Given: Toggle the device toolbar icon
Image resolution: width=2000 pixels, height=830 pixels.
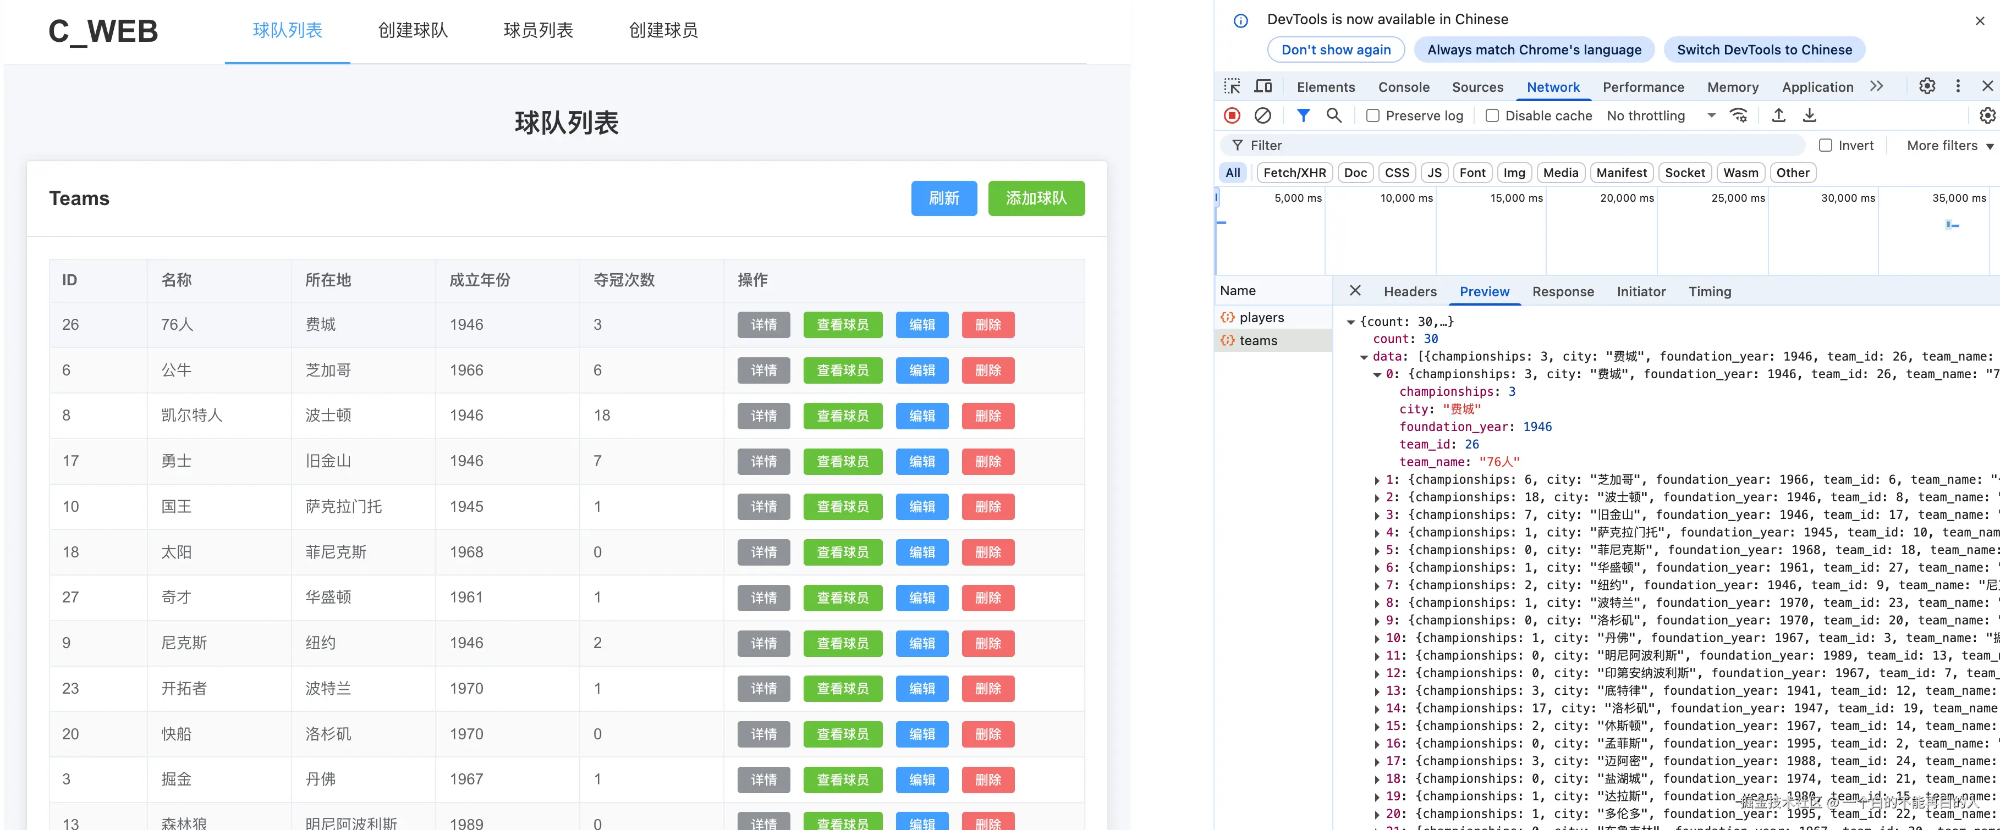Looking at the screenshot, I should click(x=1263, y=86).
